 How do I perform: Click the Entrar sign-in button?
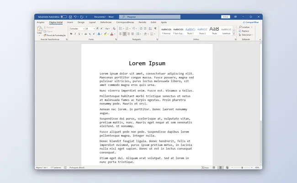225,17
